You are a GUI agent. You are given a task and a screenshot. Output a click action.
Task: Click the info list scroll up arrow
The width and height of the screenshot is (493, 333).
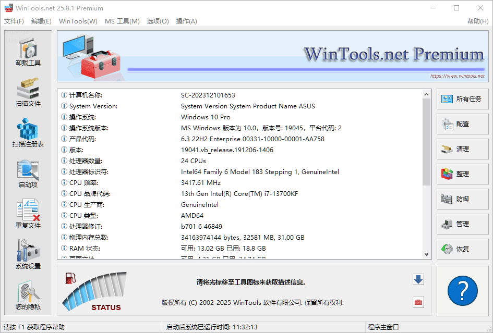(x=426, y=94)
